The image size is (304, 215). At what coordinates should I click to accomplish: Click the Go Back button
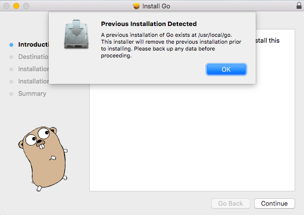click(231, 203)
